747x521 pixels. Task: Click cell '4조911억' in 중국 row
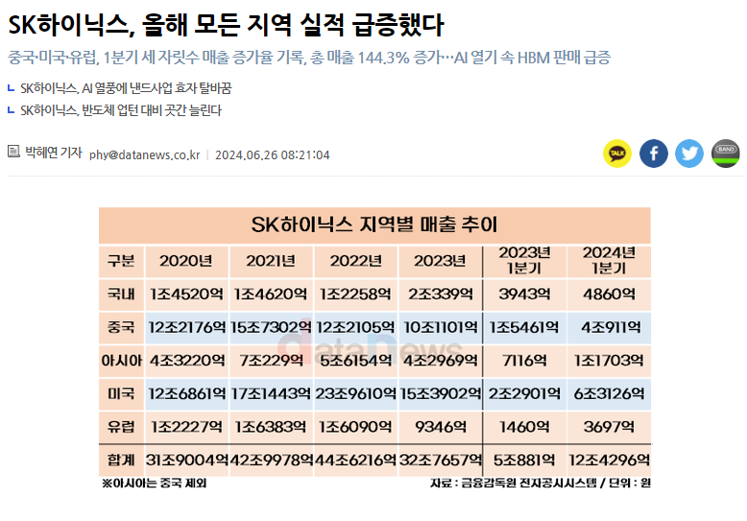611,327
